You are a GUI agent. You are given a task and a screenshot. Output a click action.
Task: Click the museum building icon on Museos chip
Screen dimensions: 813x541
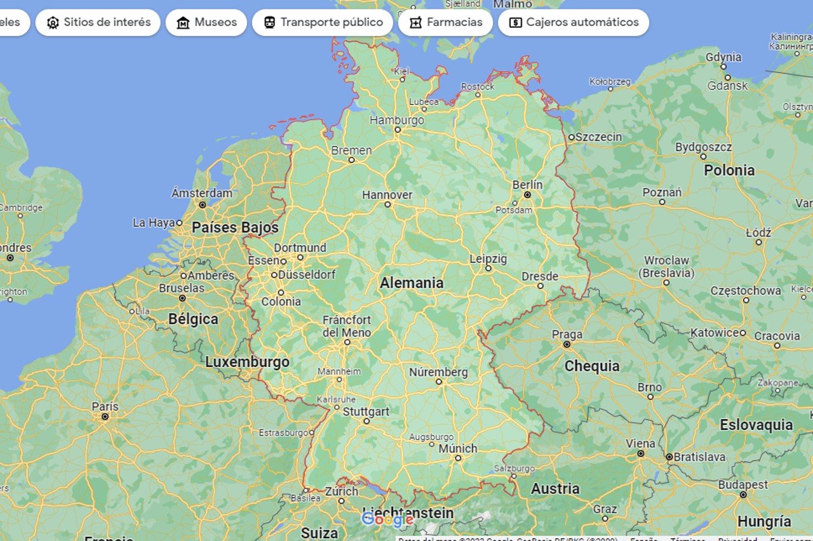pyautogui.click(x=183, y=23)
